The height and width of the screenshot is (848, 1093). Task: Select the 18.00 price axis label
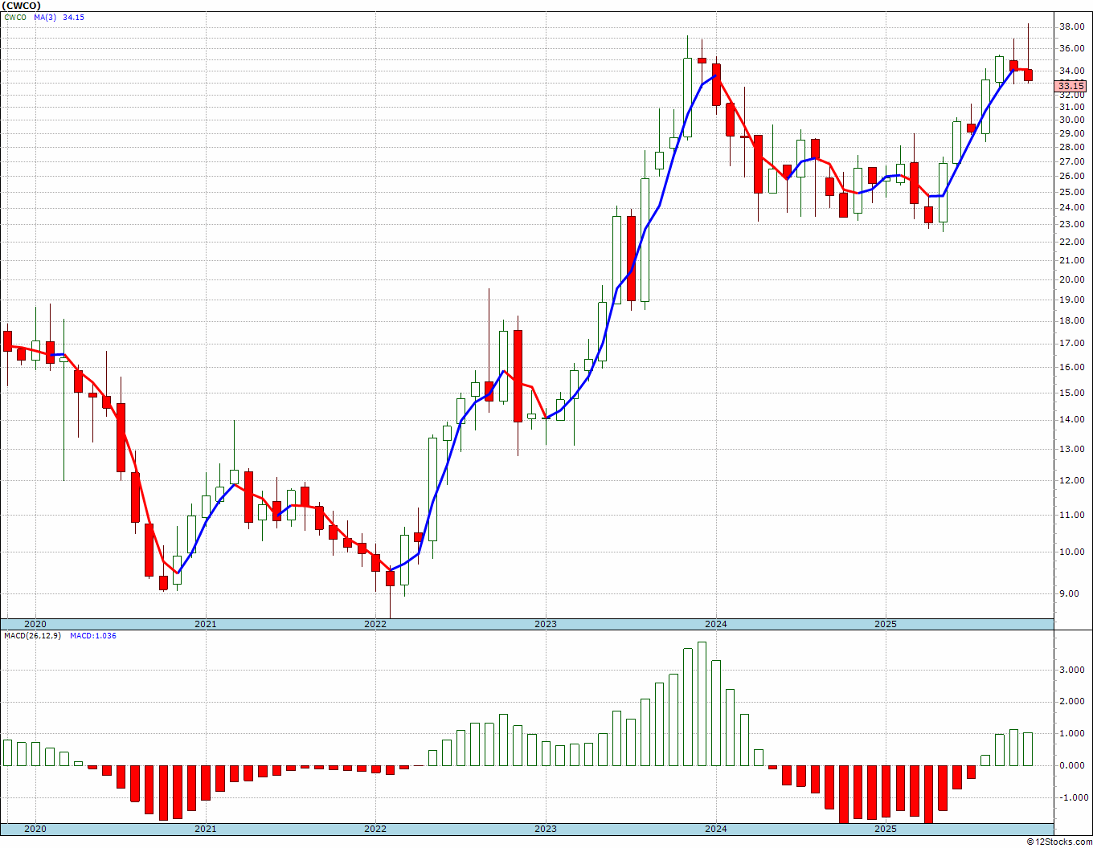[x=1072, y=321]
